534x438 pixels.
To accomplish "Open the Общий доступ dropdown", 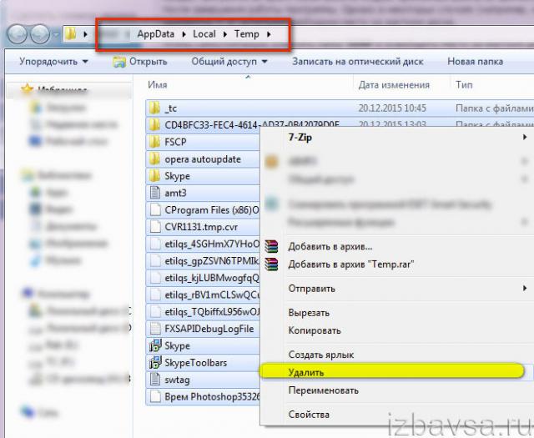I will [229, 62].
